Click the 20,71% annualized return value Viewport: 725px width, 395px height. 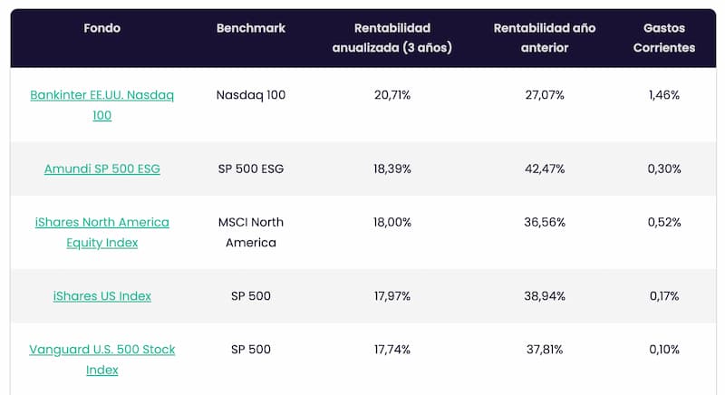pos(392,95)
